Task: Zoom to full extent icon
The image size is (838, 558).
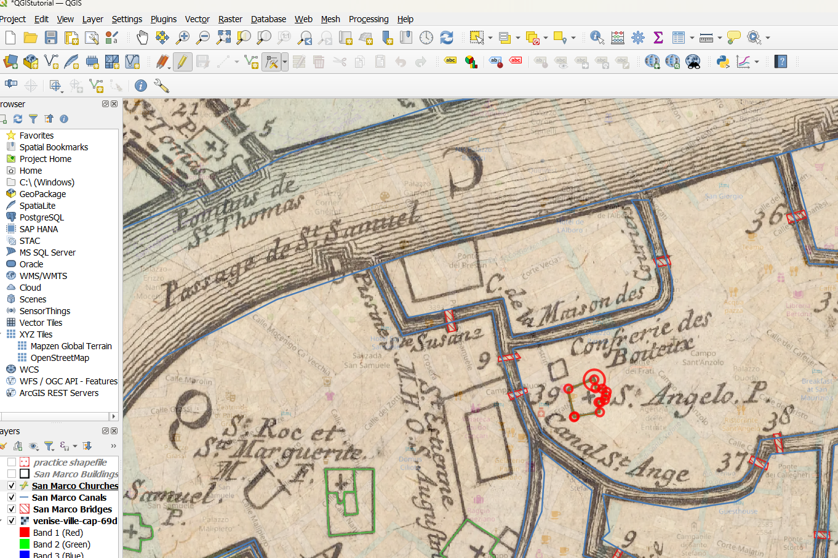Action: tap(223, 38)
